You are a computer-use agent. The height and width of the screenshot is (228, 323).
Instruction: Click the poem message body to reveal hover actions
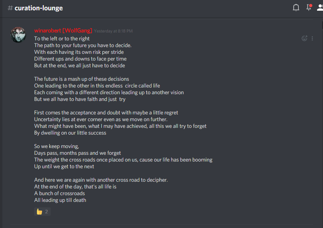119,119
